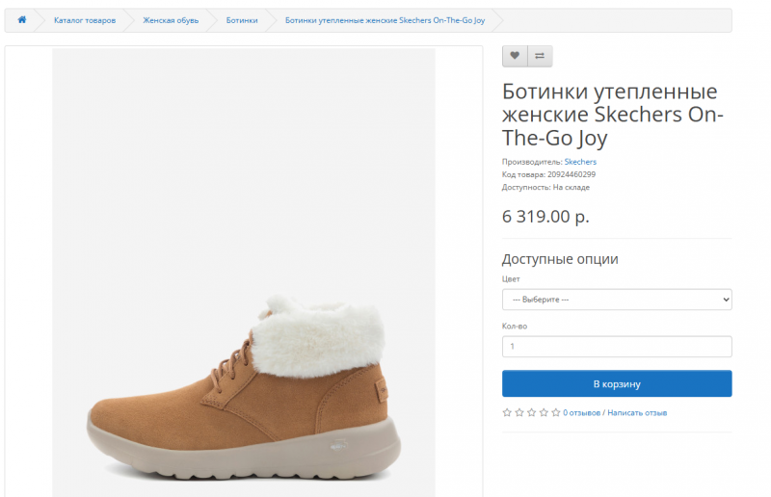771x497 pixels.
Task: Open the Цвет color dropdown
Action: (x=617, y=300)
